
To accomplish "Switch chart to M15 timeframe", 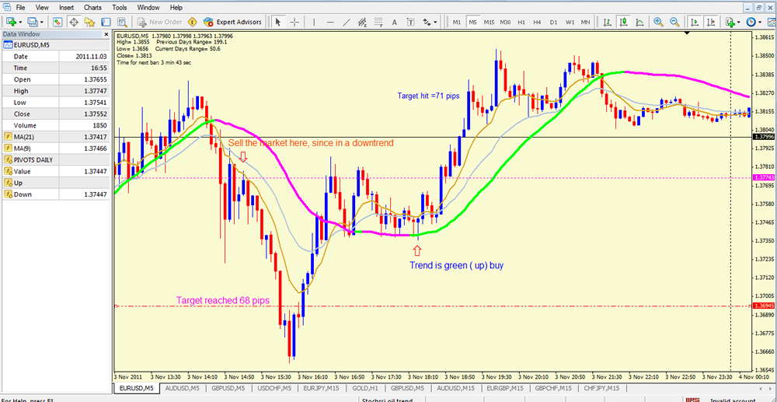I will point(489,22).
